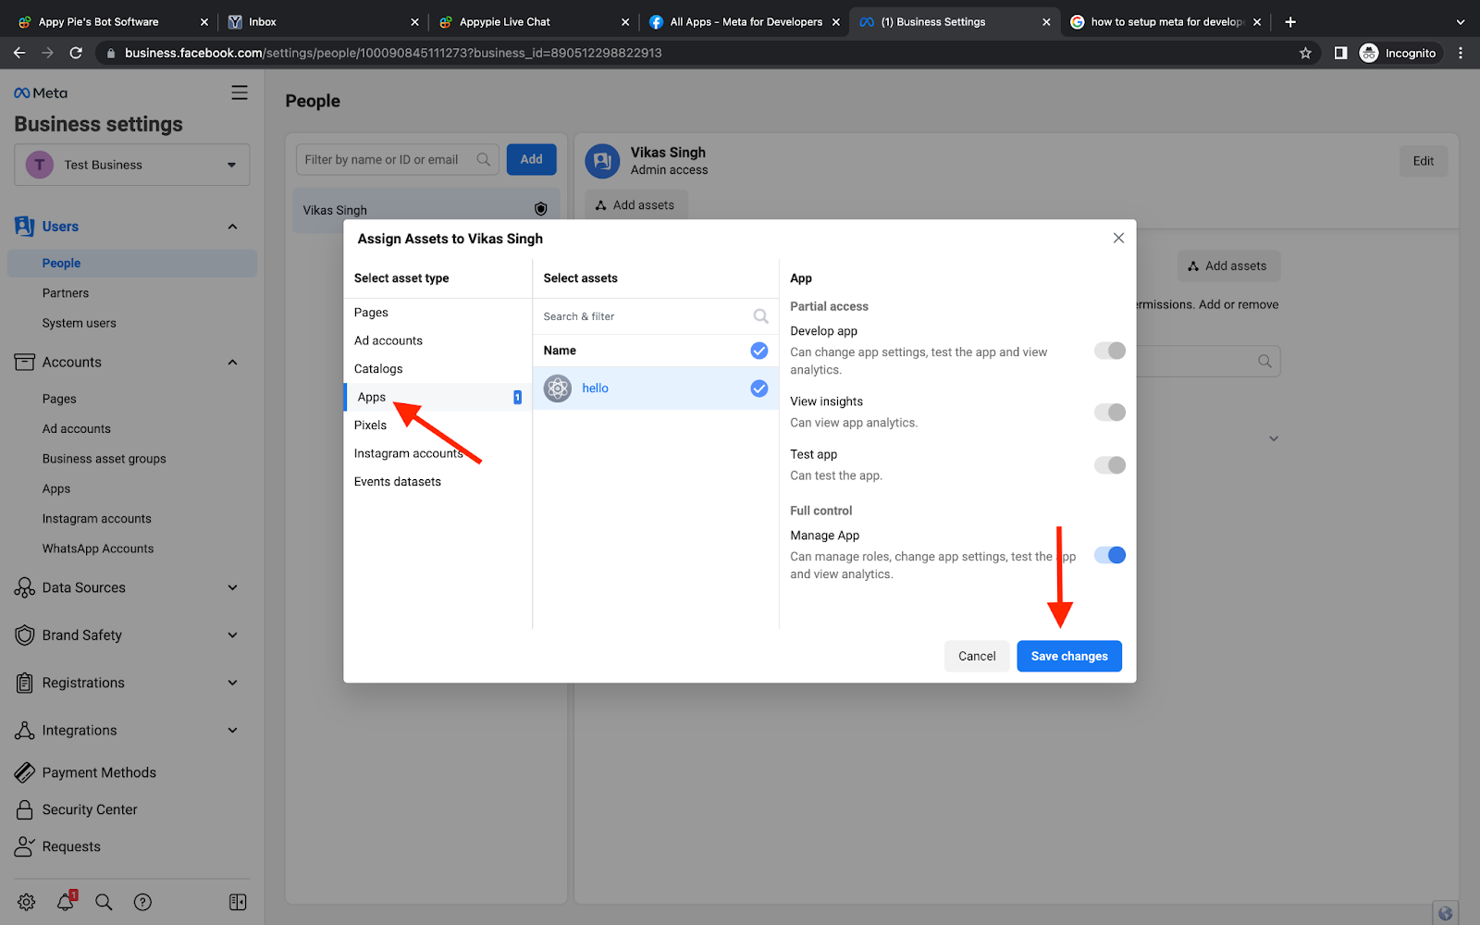Click the Payment Methods card icon
Screen dimensions: 1480x925
(25, 772)
